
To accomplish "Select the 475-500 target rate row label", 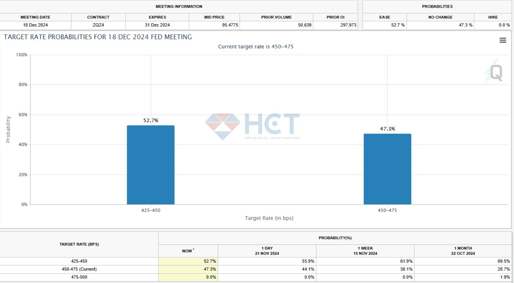I will pyautogui.click(x=79, y=277).
